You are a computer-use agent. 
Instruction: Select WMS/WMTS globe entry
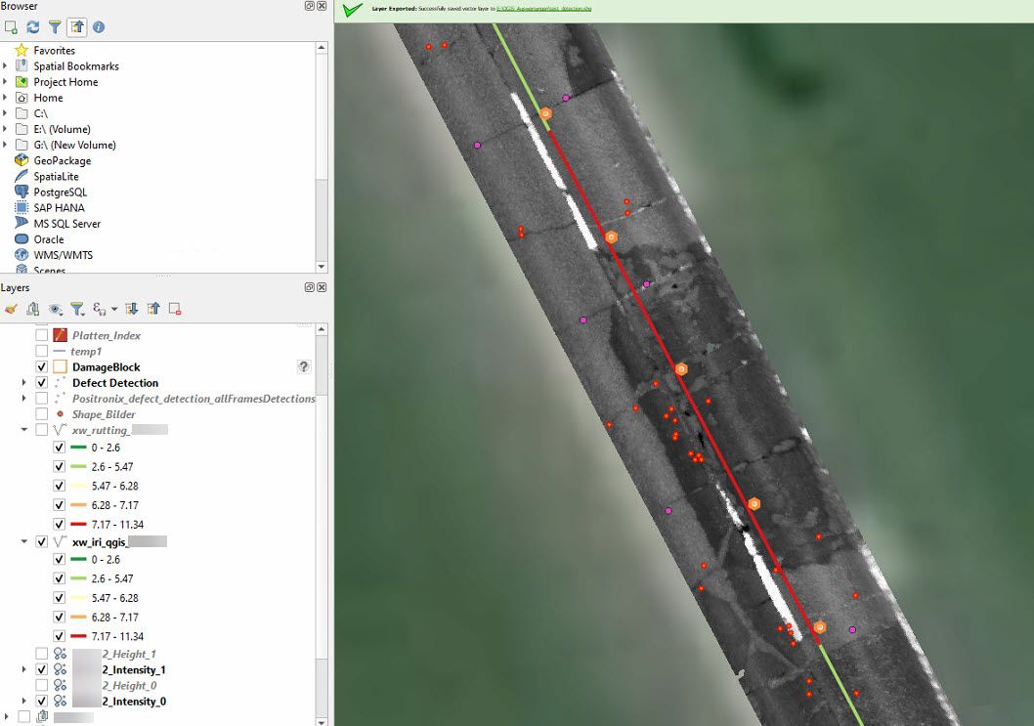[64, 255]
